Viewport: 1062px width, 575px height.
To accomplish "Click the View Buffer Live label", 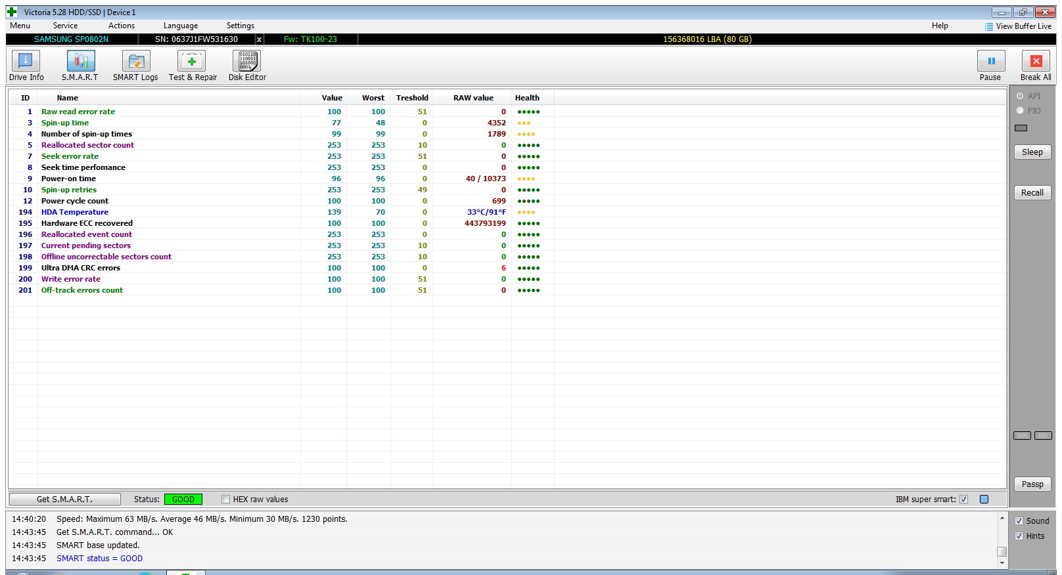I will (1023, 26).
